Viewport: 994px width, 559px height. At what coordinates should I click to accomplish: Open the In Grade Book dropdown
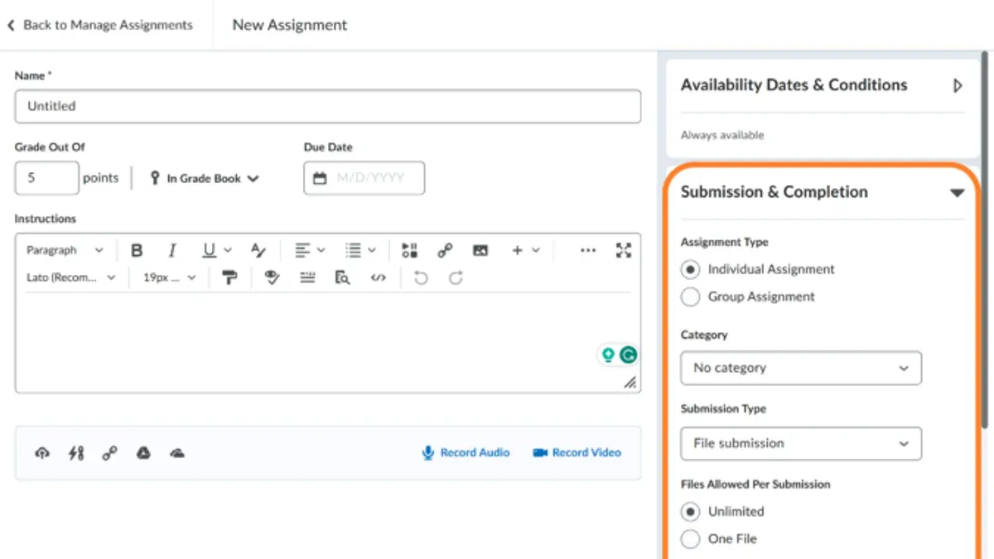[x=204, y=178]
